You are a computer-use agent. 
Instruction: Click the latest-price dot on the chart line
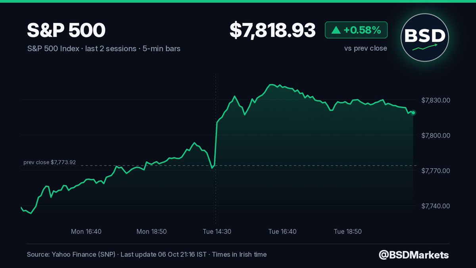413,113
